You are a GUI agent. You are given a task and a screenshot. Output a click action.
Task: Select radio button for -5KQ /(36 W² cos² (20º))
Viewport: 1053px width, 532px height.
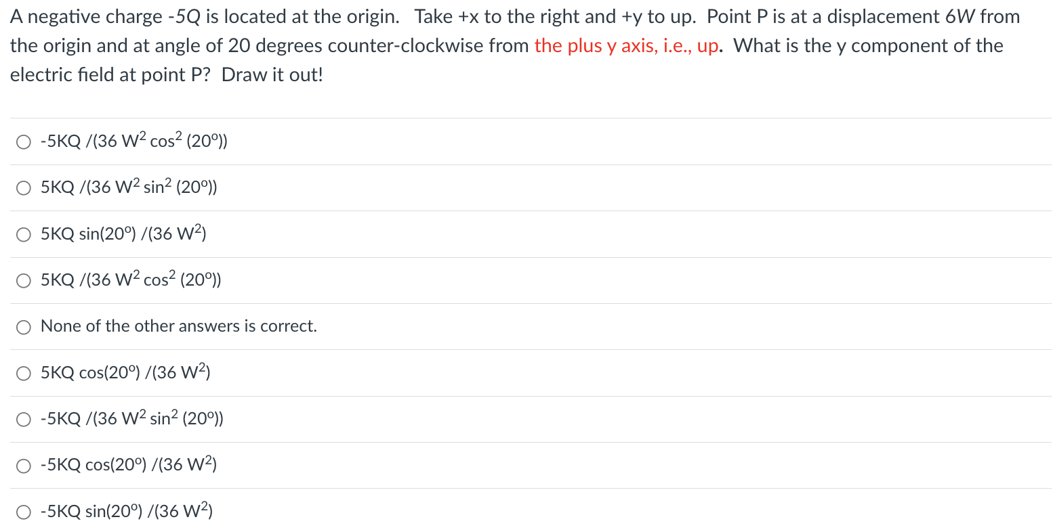point(24,142)
